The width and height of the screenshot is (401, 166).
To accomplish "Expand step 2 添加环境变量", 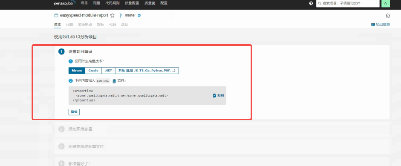I will [x=80, y=129].
